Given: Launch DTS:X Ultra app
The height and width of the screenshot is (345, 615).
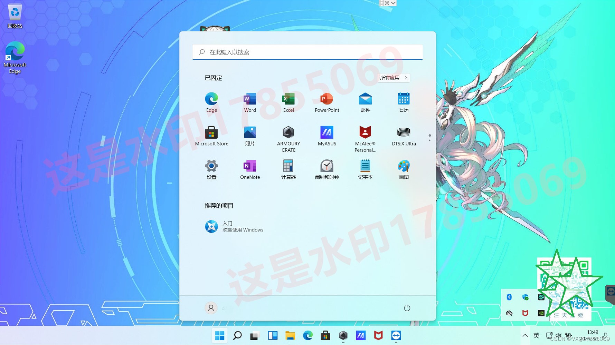Looking at the screenshot, I should point(404,136).
